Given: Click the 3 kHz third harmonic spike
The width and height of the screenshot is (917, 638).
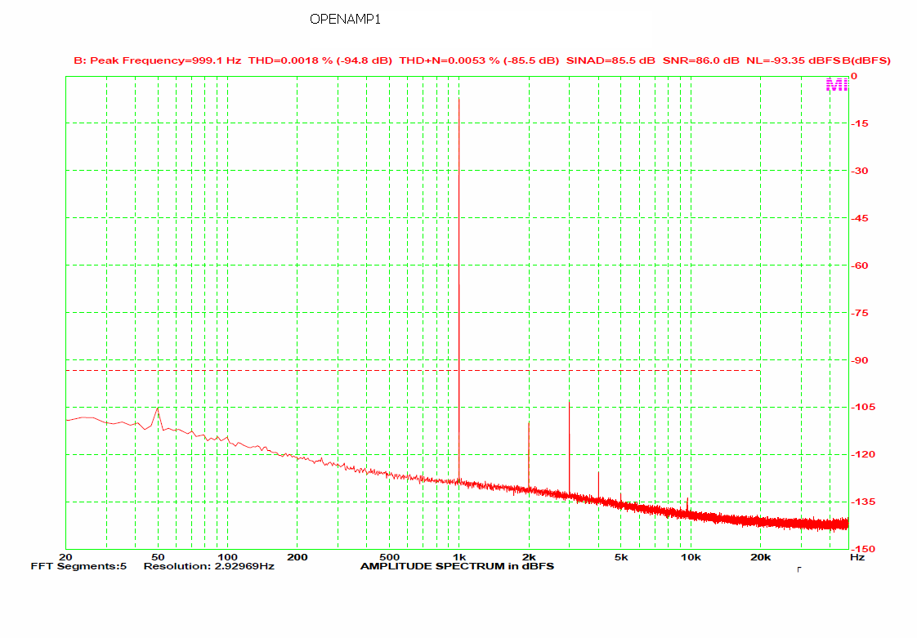Looking at the screenshot, I should (x=569, y=448).
